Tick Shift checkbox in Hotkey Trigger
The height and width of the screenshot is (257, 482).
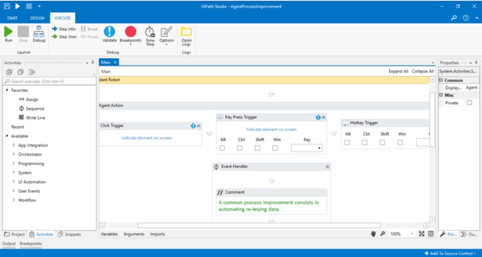tap(382, 142)
